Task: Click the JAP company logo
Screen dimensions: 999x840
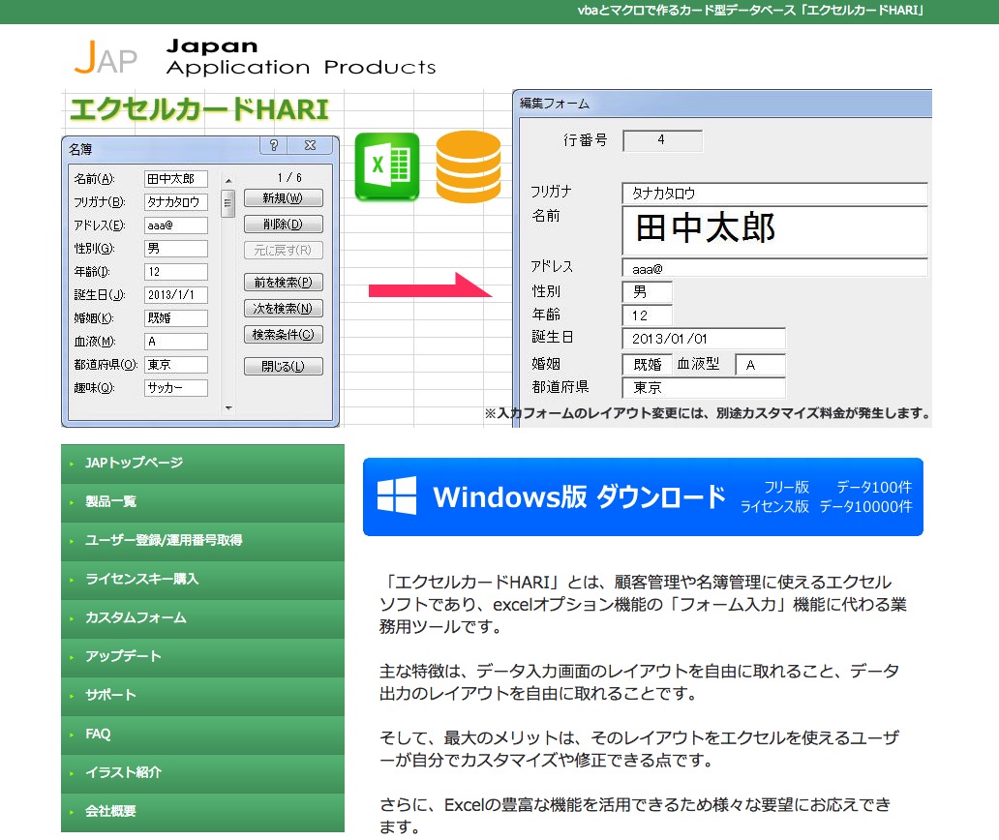Action: coord(105,58)
